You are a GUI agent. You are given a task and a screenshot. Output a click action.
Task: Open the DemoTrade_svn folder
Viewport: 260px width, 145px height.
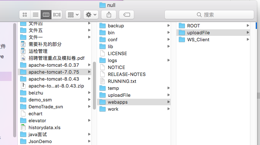55,107
